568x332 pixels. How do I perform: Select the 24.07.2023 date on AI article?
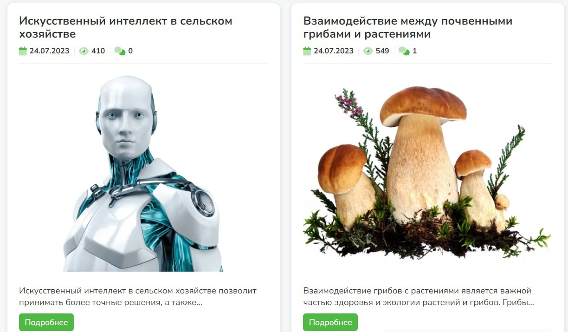(x=50, y=51)
